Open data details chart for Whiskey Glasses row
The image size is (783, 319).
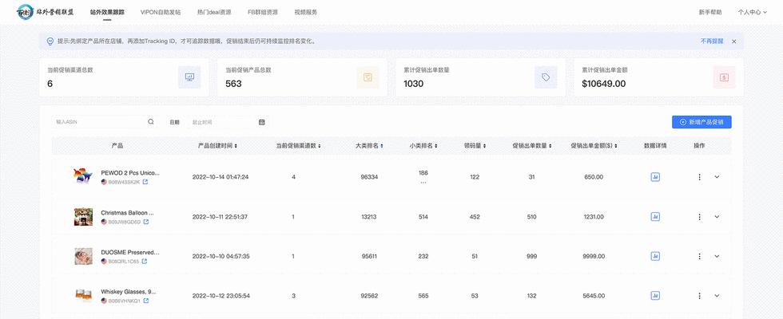pos(655,296)
